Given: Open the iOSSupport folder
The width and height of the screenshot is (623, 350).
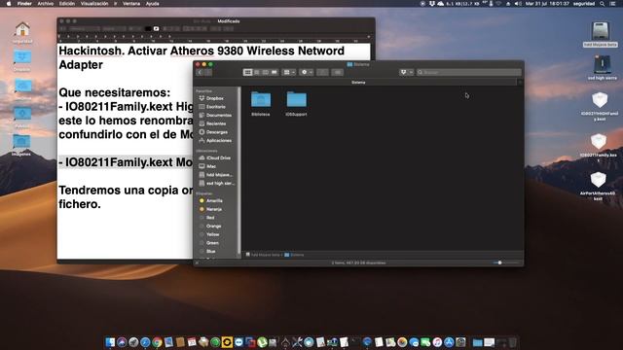Looking at the screenshot, I should (x=296, y=104).
